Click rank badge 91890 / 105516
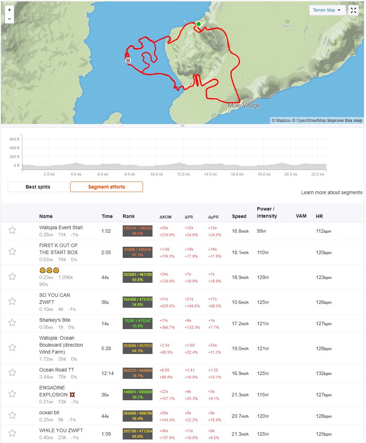The image size is (366, 443). (137, 252)
